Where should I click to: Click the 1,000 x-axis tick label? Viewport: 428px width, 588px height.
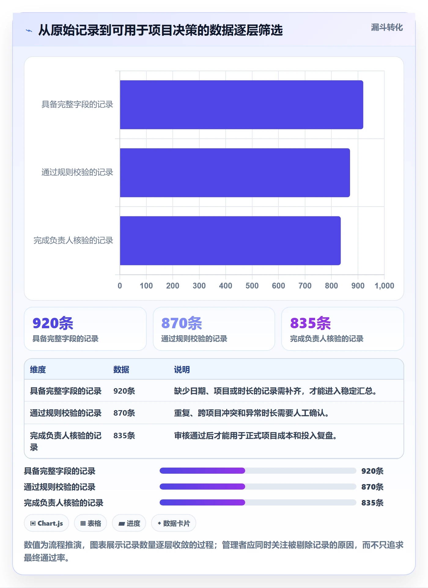click(x=384, y=286)
